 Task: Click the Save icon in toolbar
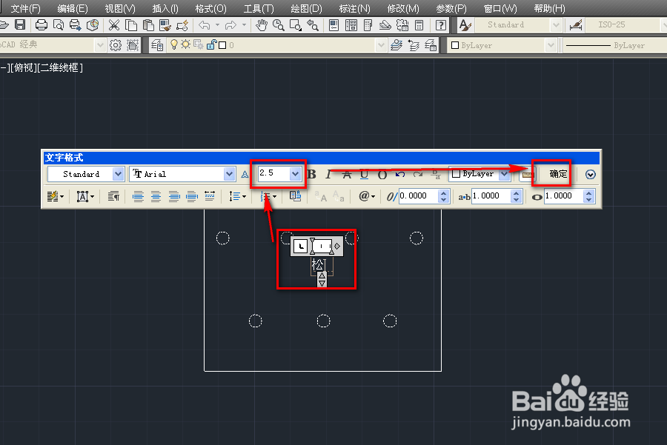point(19,25)
